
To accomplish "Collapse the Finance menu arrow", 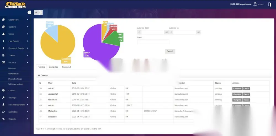I will 28,62.
